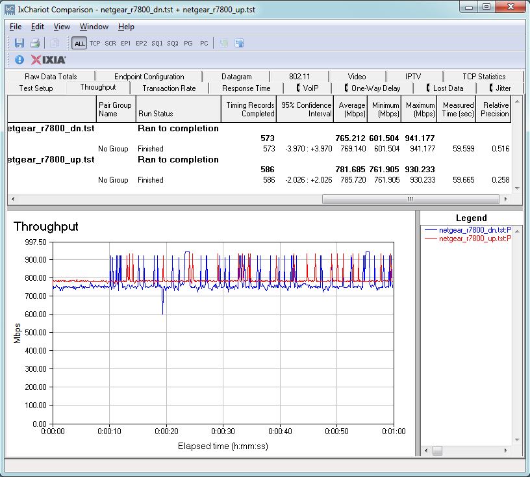Click the table scrollbar left arrow
Viewport: 530px width, 477px height.
(x=13, y=199)
